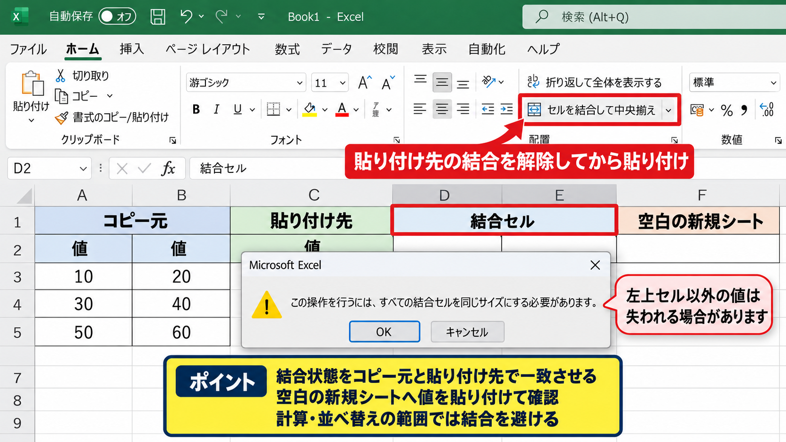Click セルを結合して中央揃え merge button

pos(592,110)
